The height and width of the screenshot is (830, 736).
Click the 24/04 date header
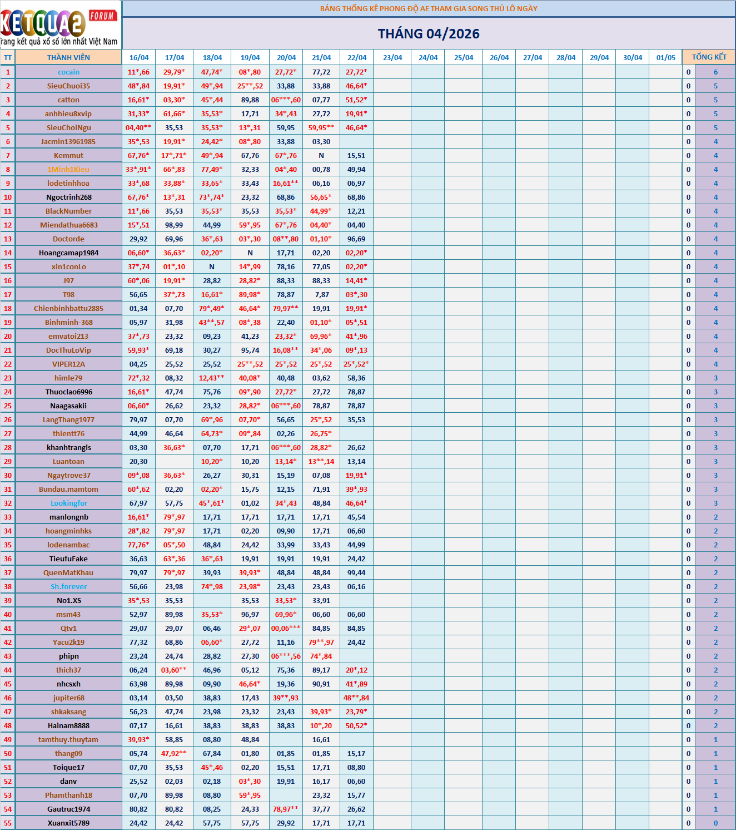[x=428, y=57]
